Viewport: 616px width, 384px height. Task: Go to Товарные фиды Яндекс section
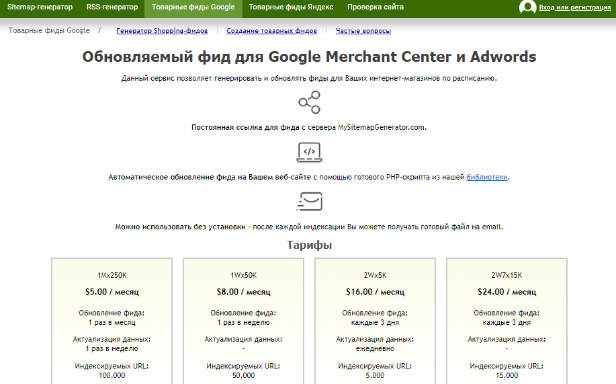pos(291,7)
